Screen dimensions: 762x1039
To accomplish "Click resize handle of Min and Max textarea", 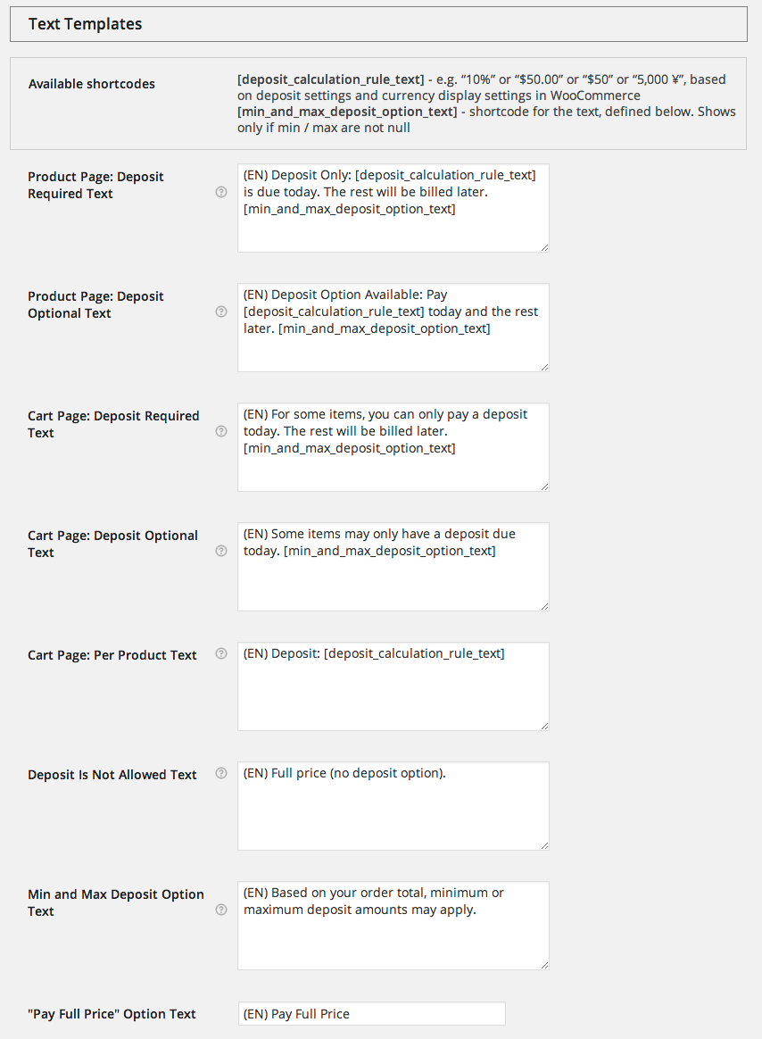I will 544,966.
